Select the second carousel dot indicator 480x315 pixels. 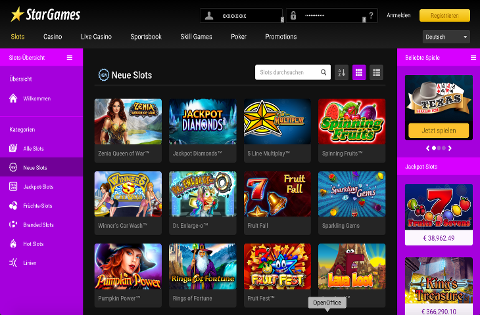[439, 148]
